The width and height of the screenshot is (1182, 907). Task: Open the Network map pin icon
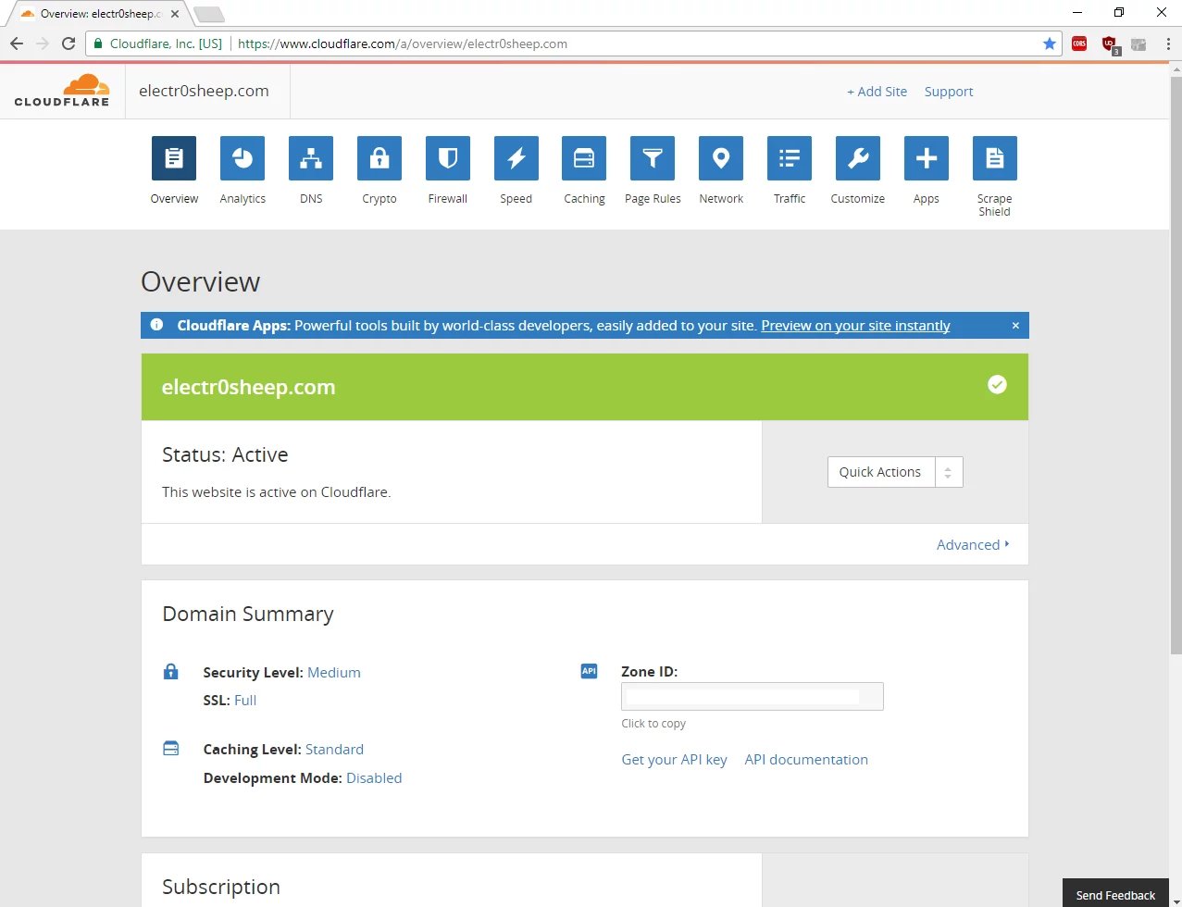pos(721,158)
